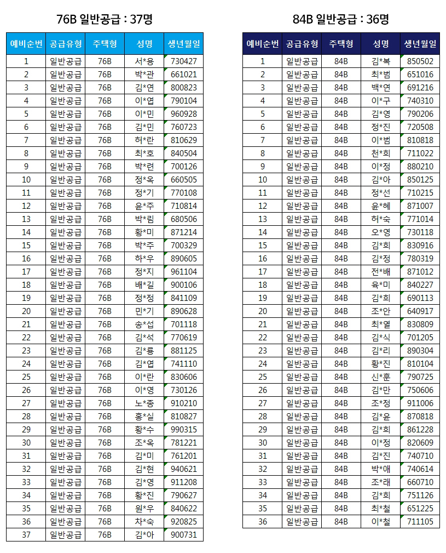Viewport: 446px width, 553px height.
Task: Click name cell '전*배'
Action: point(380,272)
